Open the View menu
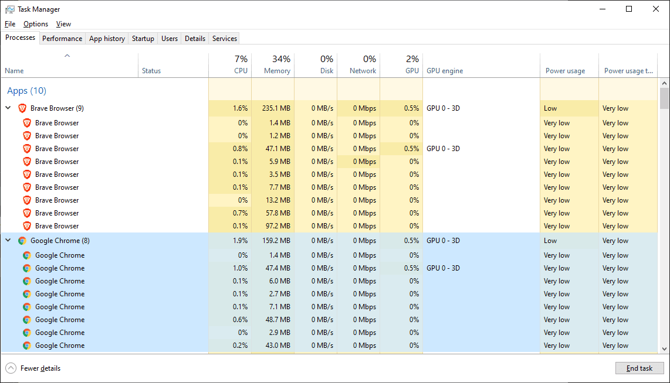Viewport: 670px width, 383px height. (63, 24)
